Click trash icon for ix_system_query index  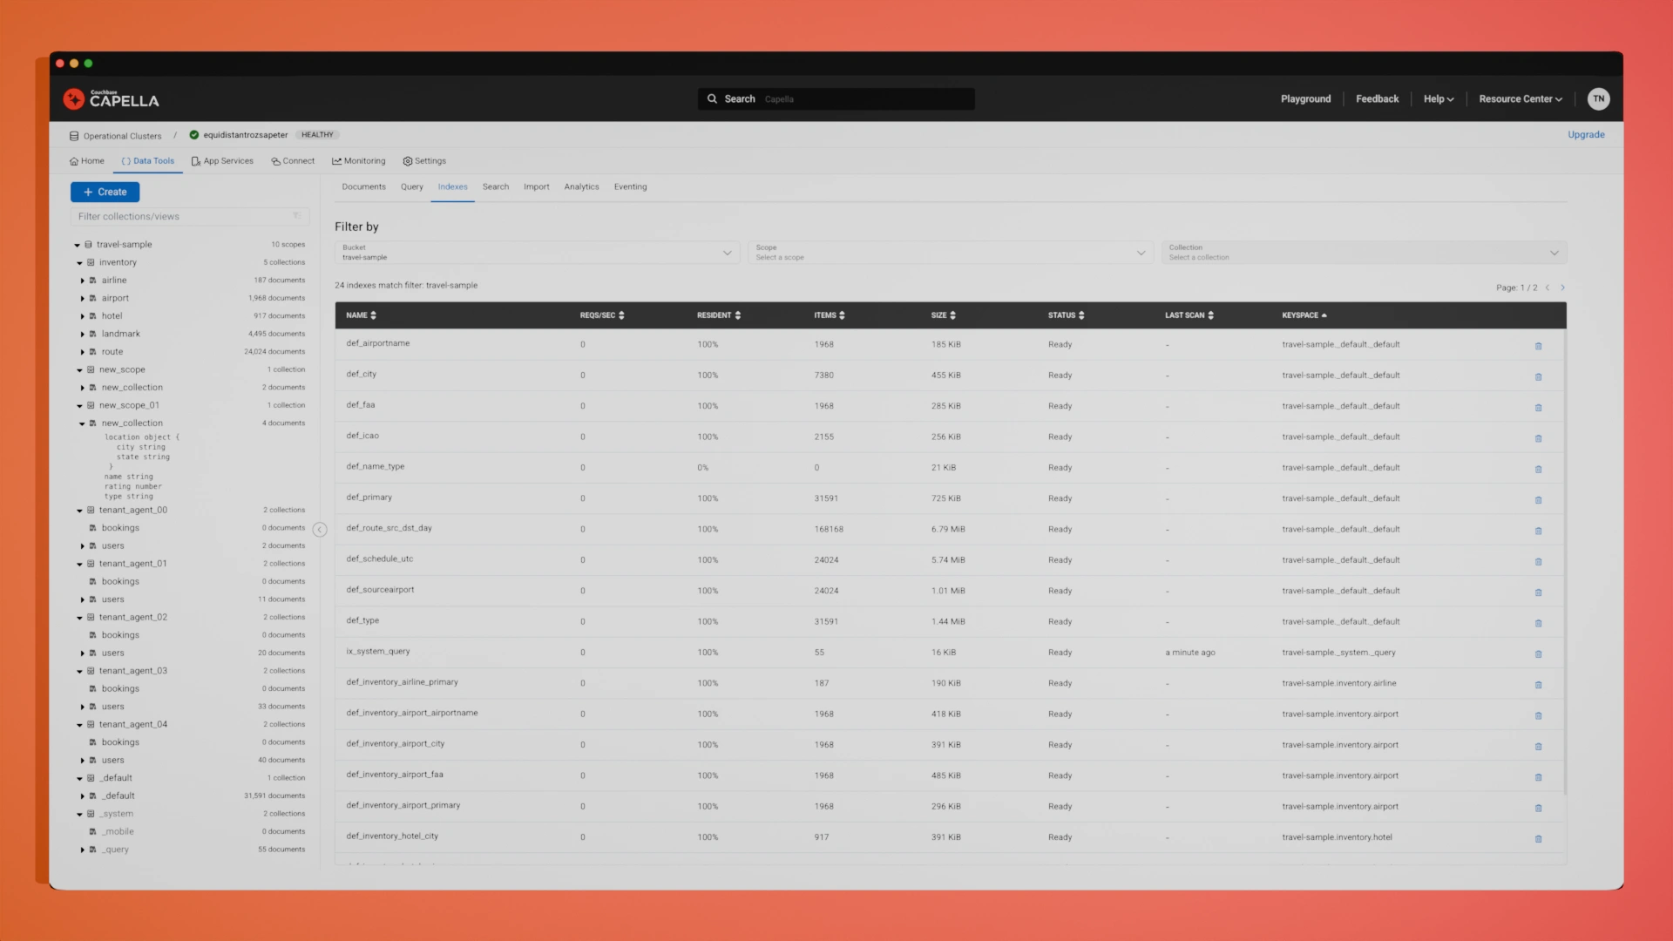pyautogui.click(x=1538, y=653)
